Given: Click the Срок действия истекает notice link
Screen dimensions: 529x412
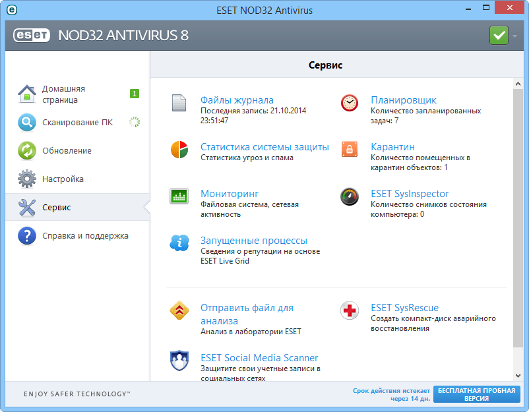Looking at the screenshot, I should [390, 394].
